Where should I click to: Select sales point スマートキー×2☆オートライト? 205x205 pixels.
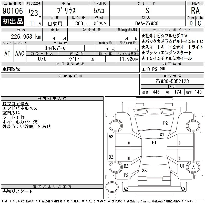(x=172, y=47)
